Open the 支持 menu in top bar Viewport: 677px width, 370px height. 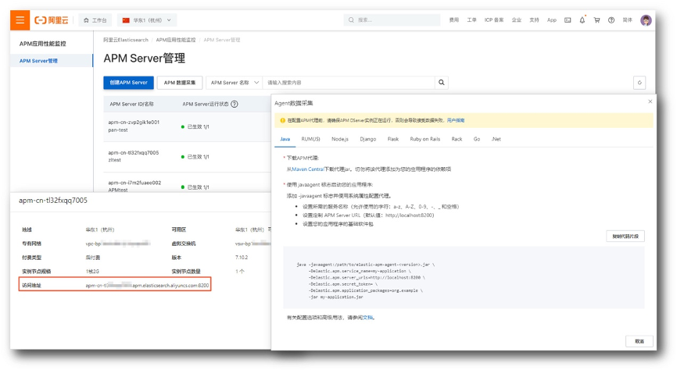534,20
